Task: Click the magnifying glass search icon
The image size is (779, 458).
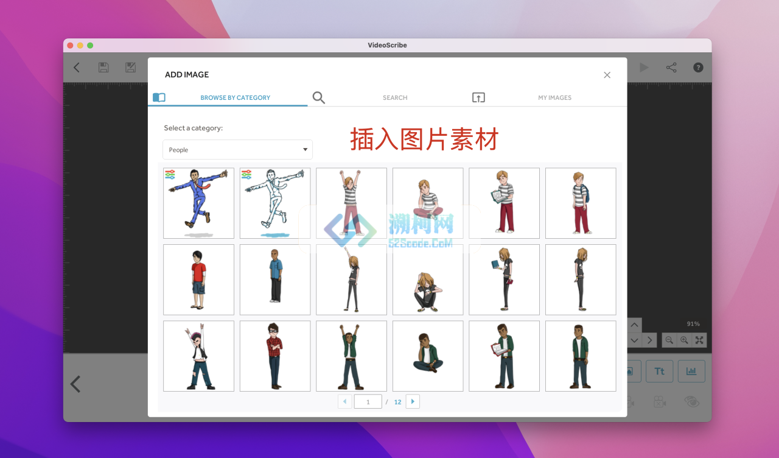Action: point(319,97)
